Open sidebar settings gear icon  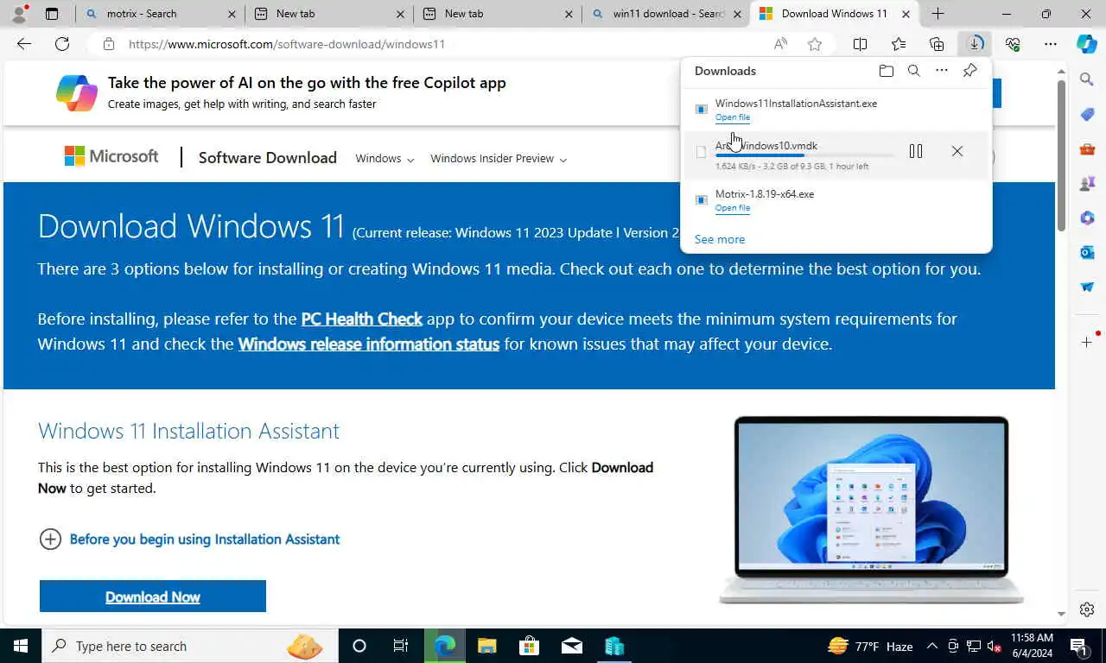pyautogui.click(x=1087, y=609)
